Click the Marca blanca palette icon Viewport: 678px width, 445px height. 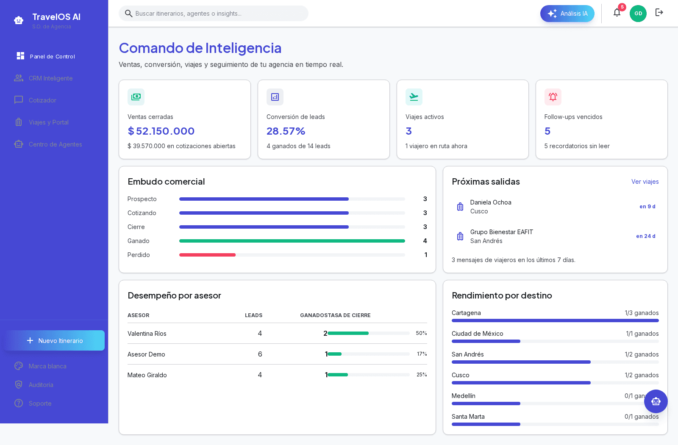[19, 366]
